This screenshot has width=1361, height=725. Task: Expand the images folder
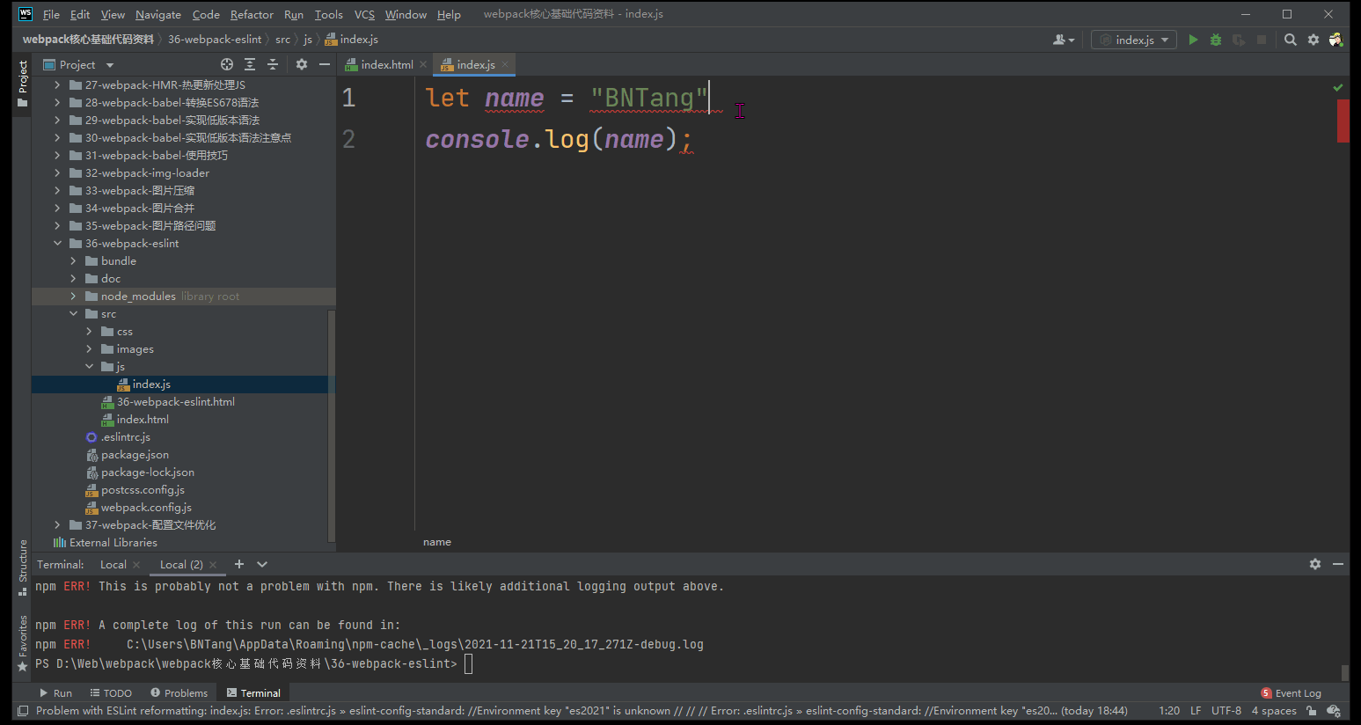pyautogui.click(x=89, y=349)
